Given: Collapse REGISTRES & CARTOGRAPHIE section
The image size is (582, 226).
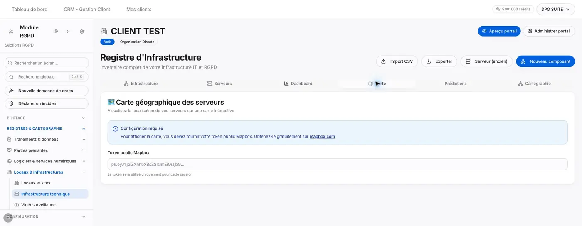Looking at the screenshot, I should 47,128.
